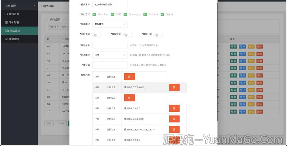The height and width of the screenshot is (146, 287).
Task: Uncheck the Qeind payment checkbox
Action: [x=162, y=14]
